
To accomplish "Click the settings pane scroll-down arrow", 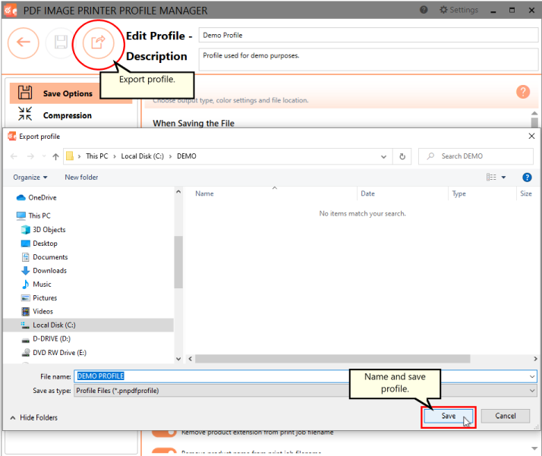I will [x=534, y=448].
